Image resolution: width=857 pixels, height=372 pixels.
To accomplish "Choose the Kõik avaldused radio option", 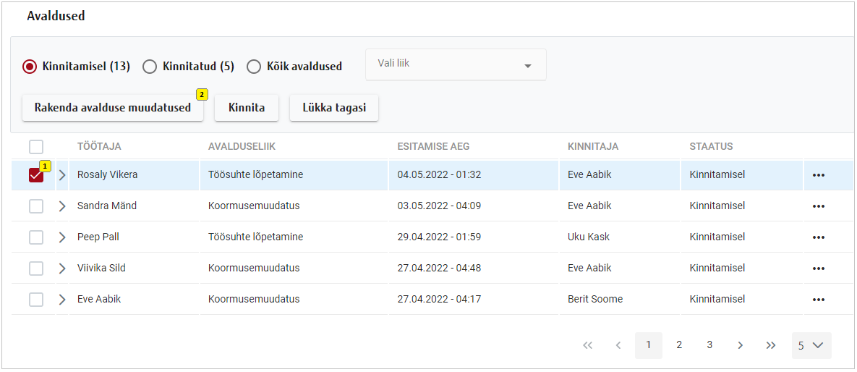I will pyautogui.click(x=254, y=67).
